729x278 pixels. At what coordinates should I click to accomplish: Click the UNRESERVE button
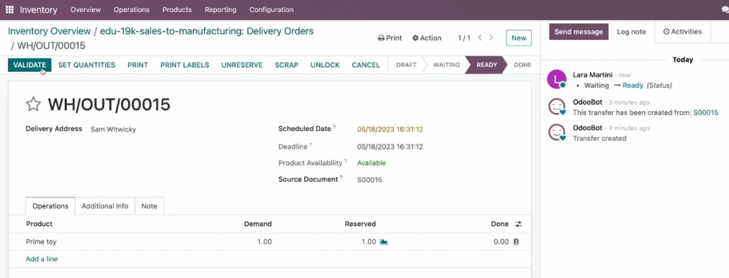[242, 65]
